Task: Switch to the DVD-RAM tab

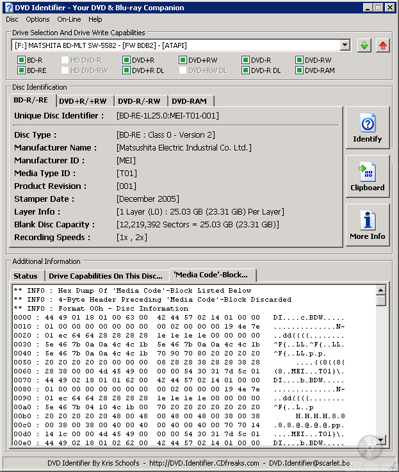Action: pyautogui.click(x=188, y=101)
